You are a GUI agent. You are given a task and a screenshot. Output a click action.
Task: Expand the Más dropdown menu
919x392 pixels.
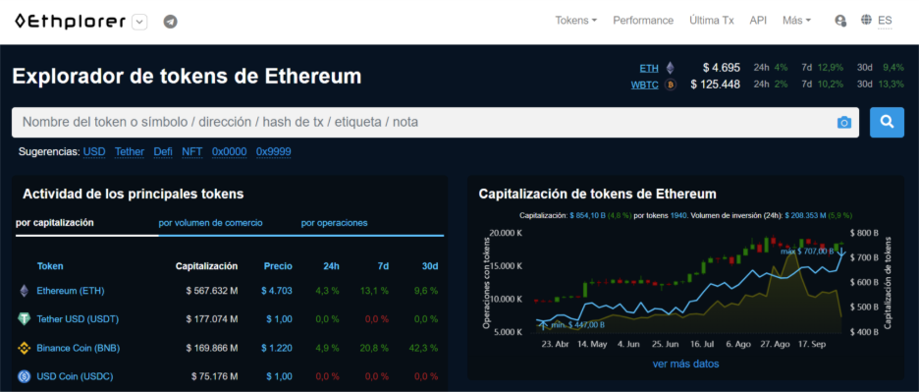coord(796,21)
